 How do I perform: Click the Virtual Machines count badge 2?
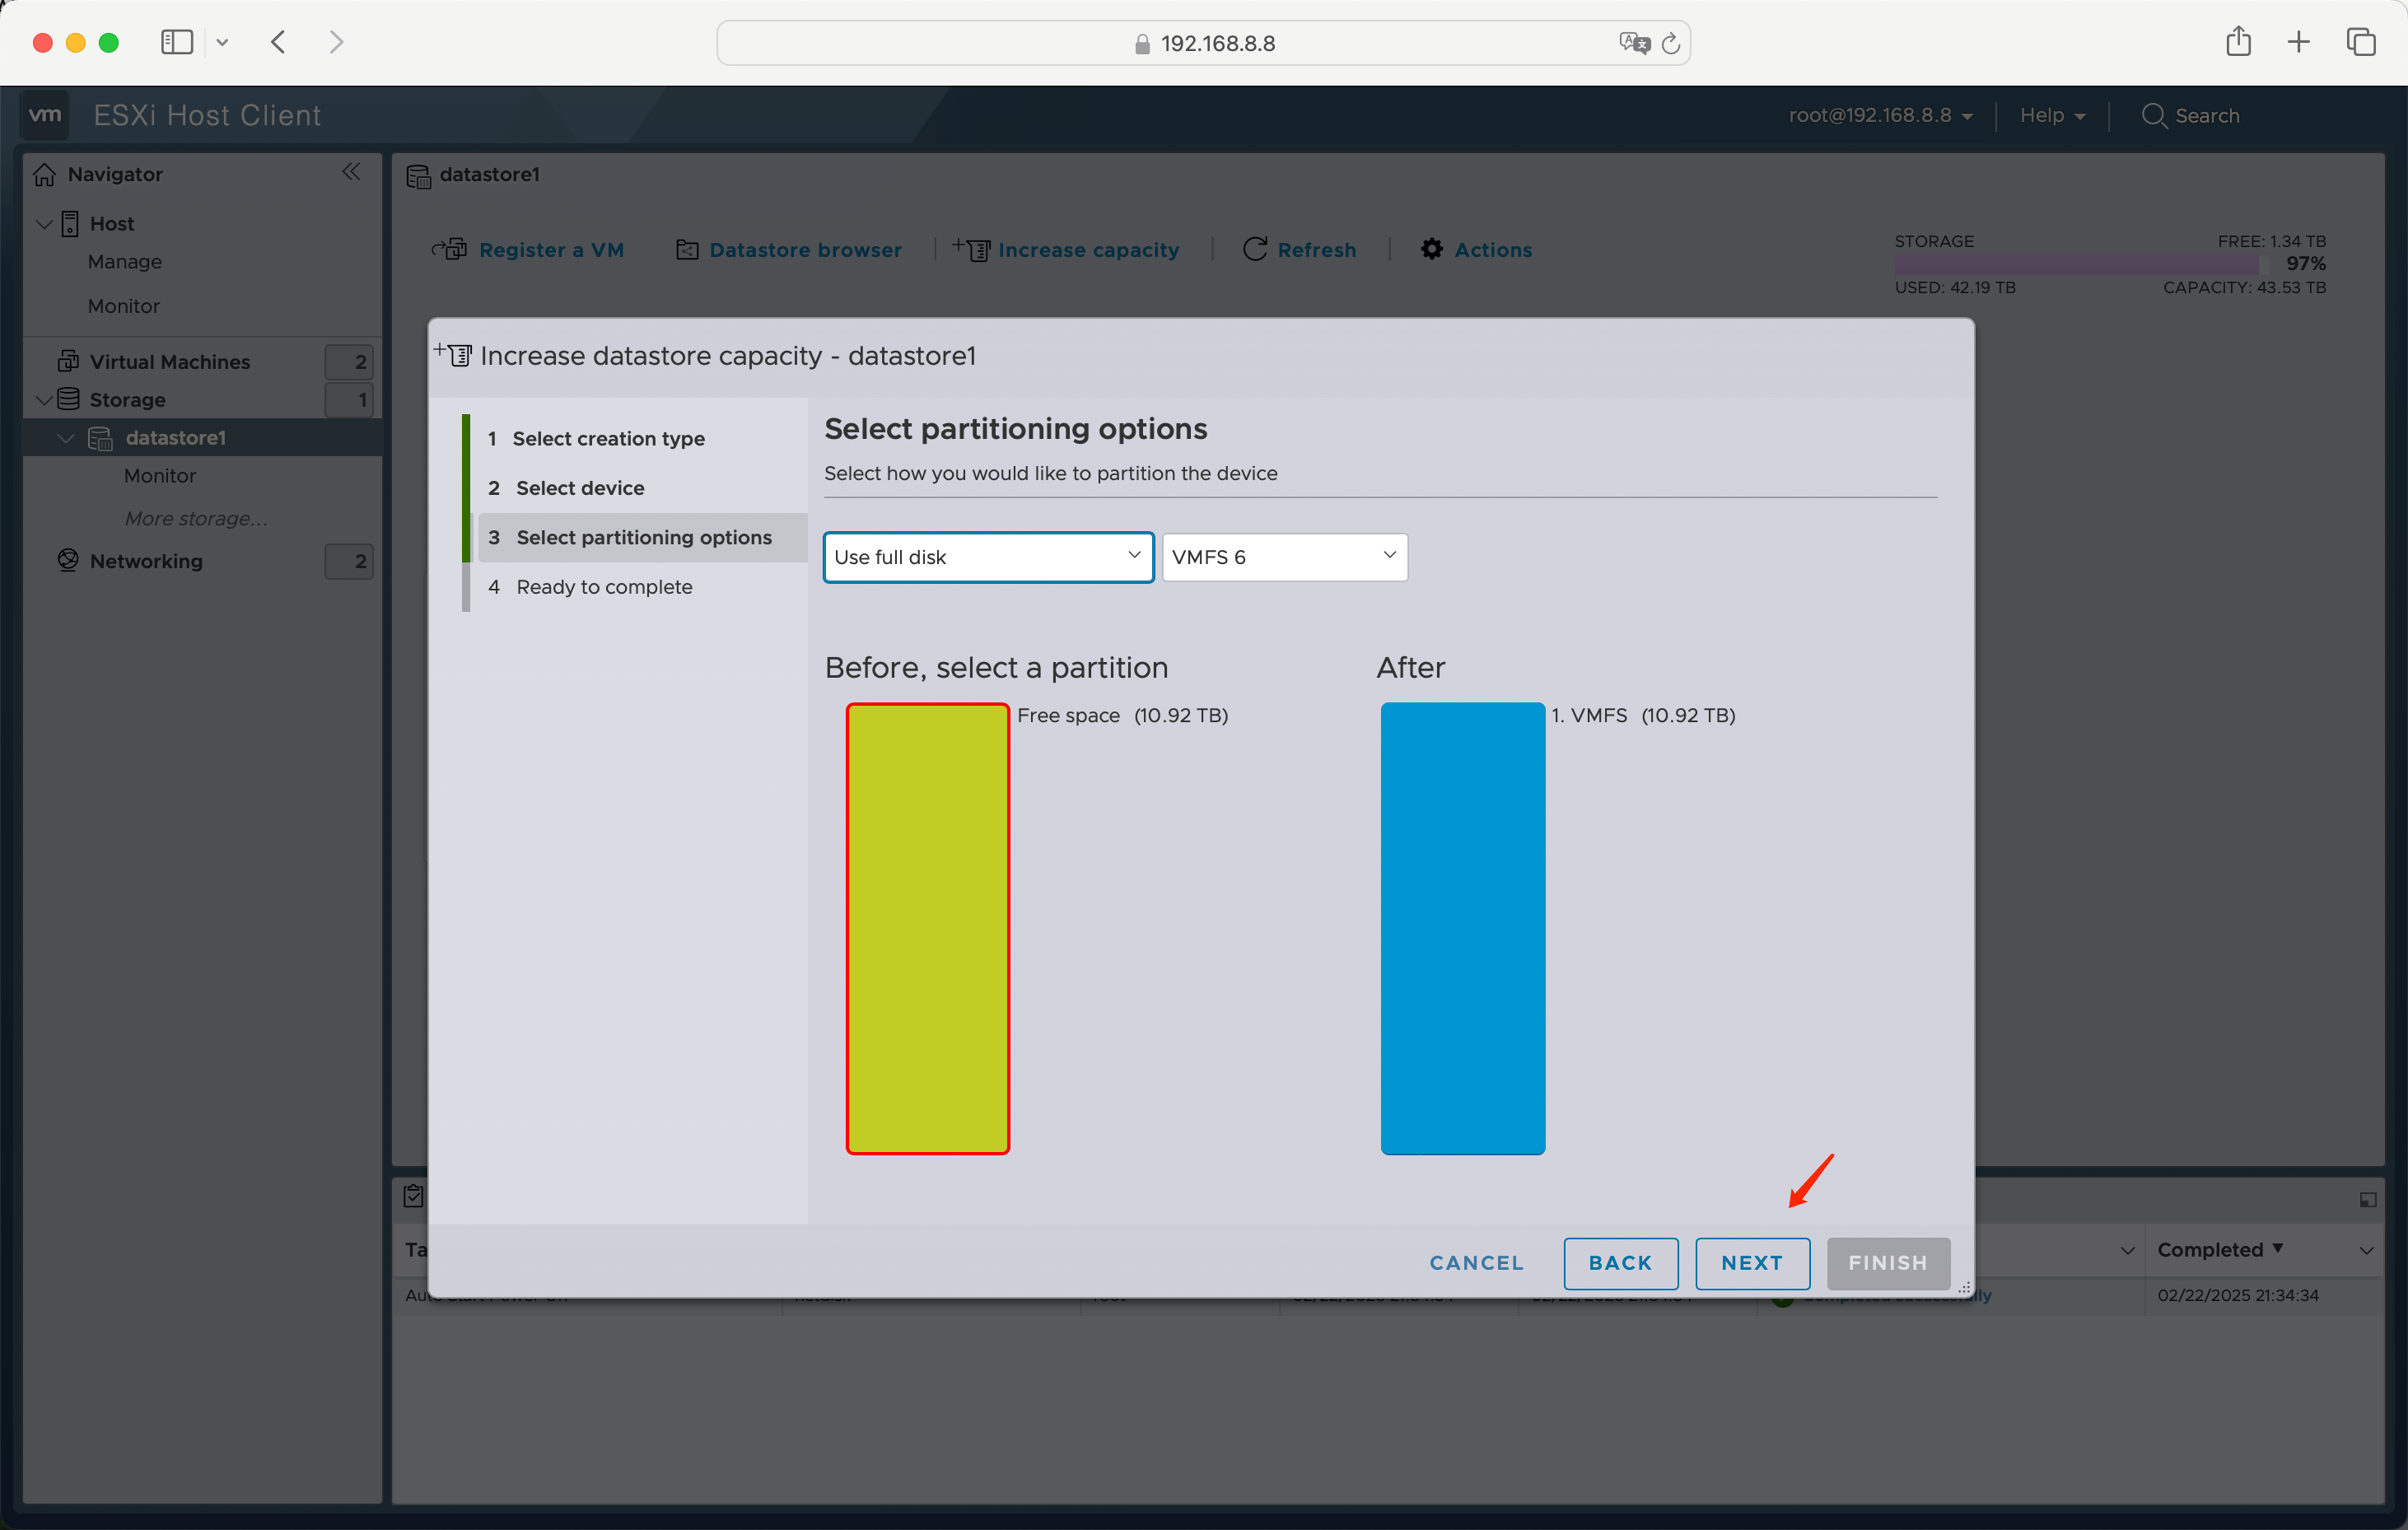[x=349, y=362]
